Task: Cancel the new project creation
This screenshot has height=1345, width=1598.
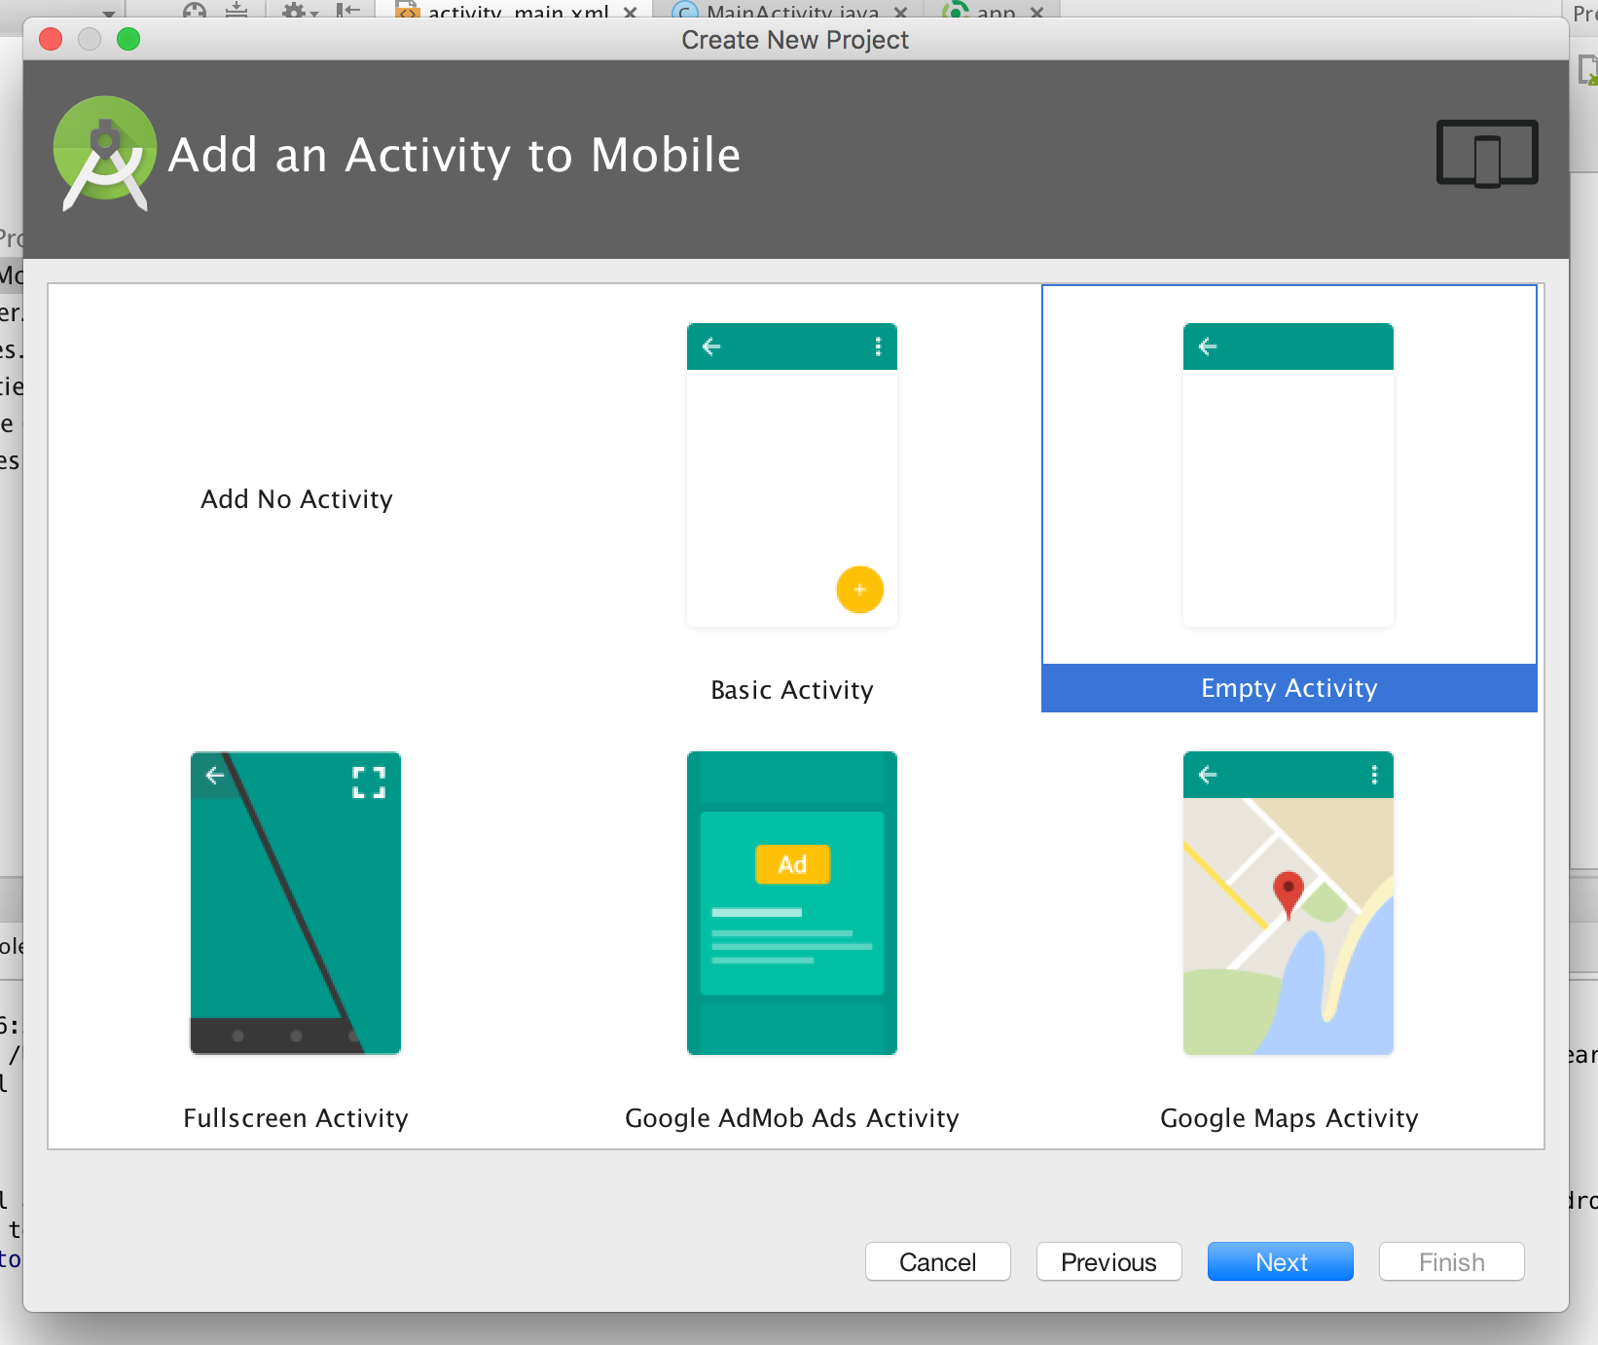Action: tap(937, 1261)
